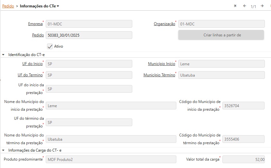The height and width of the screenshot is (168, 271).
Task: Click the Município Término label link
Action: coord(159,75)
